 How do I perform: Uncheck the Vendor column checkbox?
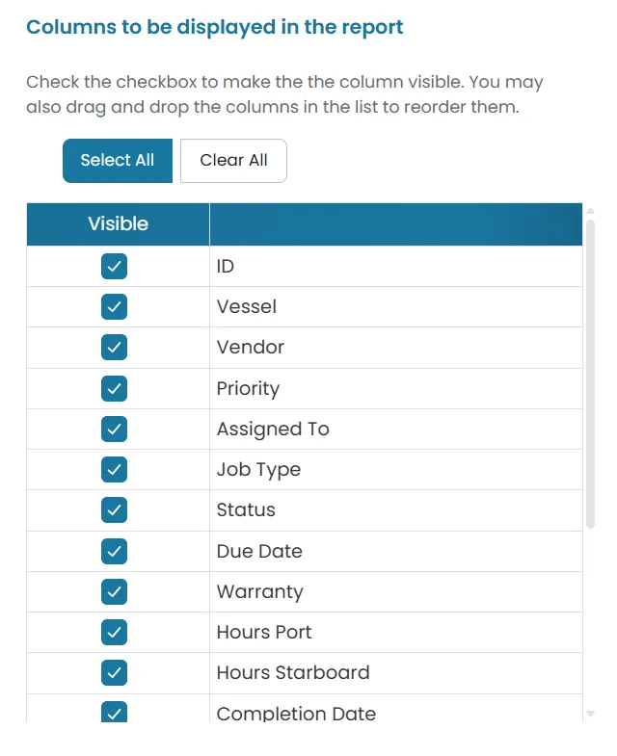(114, 347)
